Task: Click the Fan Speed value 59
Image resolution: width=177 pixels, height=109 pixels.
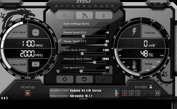Action: pos(107,68)
